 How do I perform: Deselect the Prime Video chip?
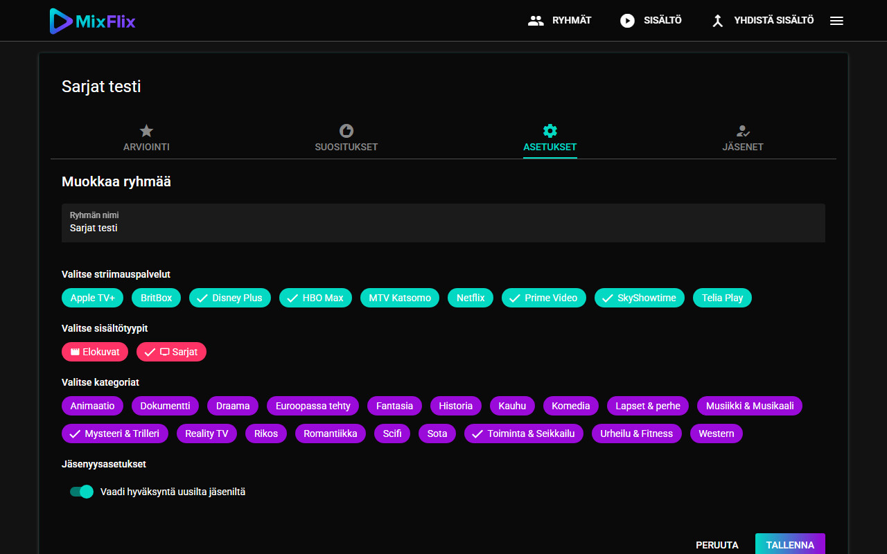point(544,298)
